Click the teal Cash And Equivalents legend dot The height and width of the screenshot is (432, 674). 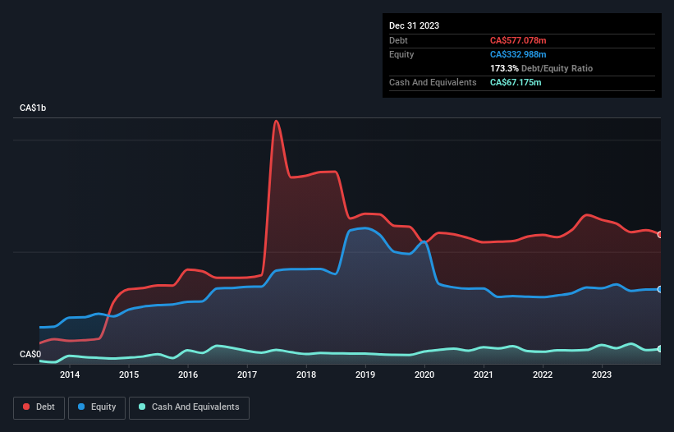[x=142, y=407]
